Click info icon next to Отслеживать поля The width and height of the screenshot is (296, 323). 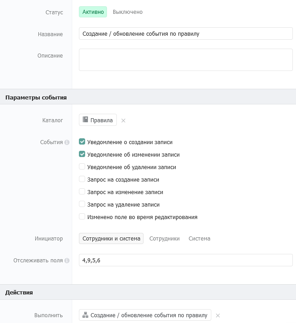(x=67, y=261)
